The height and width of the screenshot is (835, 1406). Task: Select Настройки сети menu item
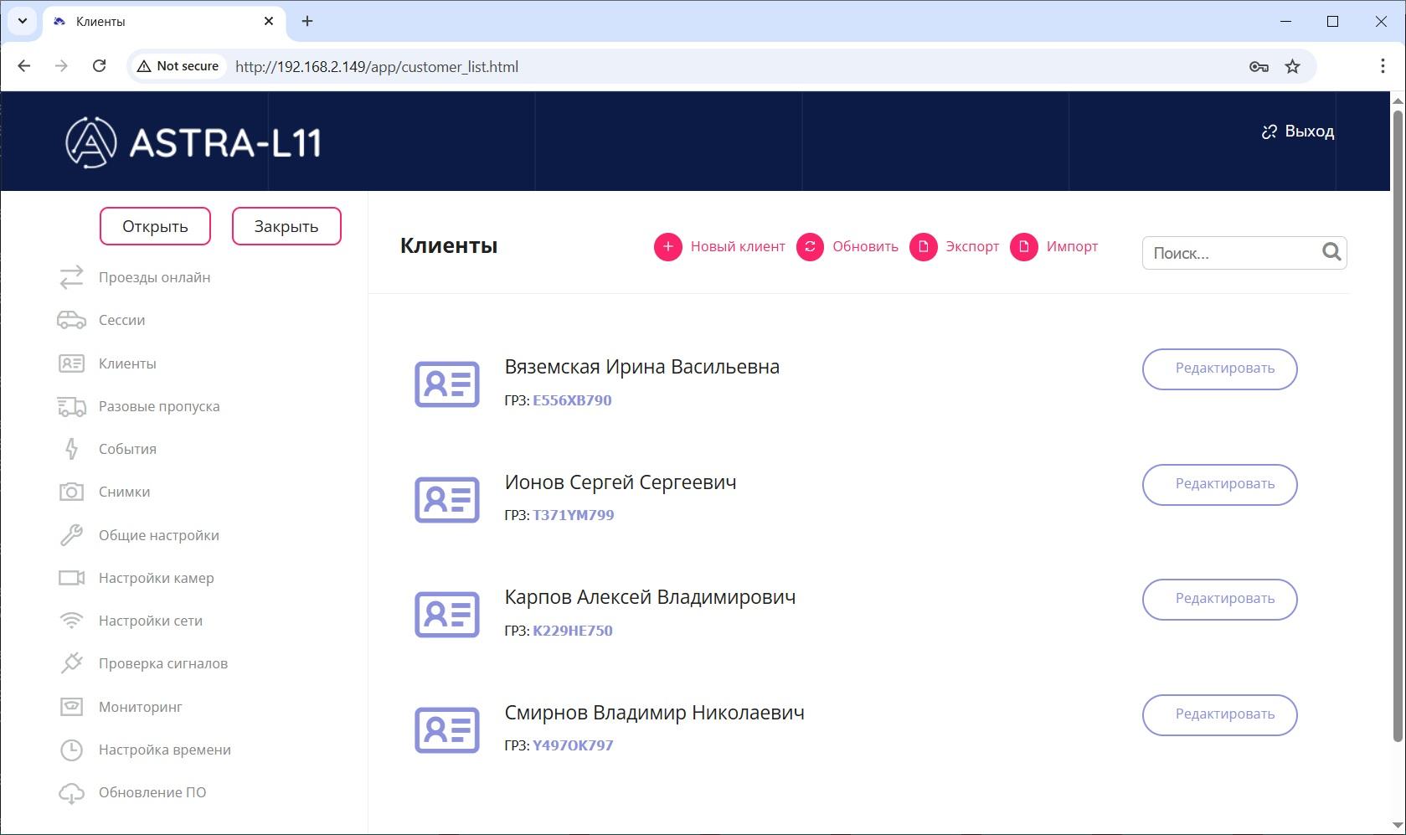coord(151,621)
